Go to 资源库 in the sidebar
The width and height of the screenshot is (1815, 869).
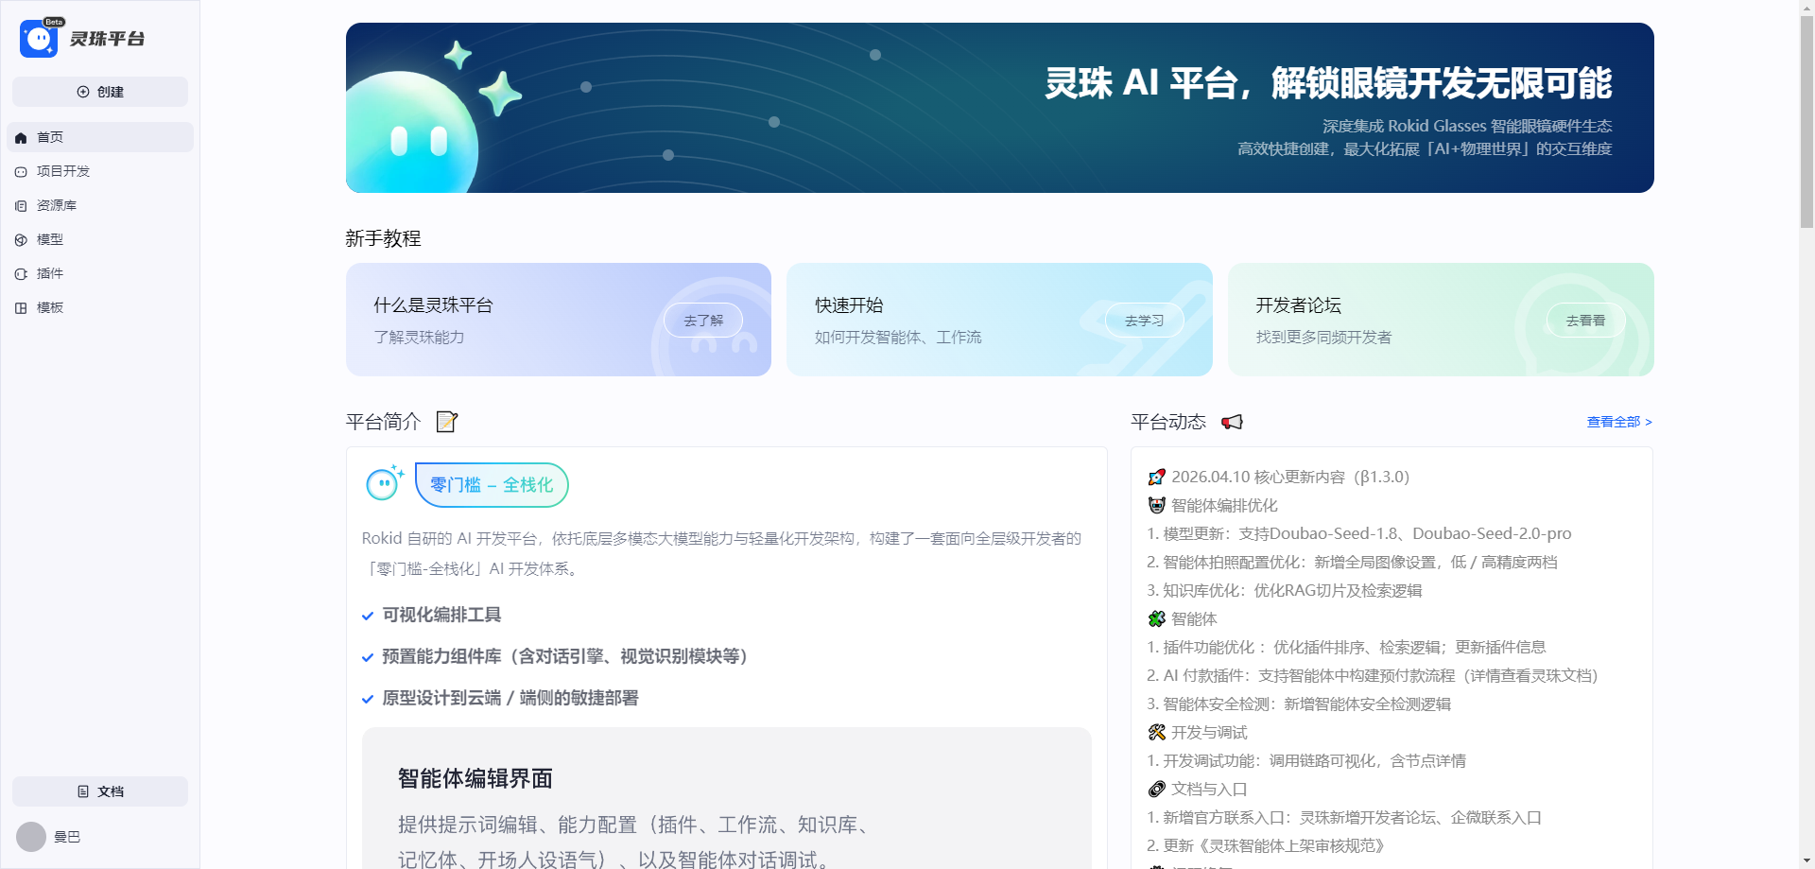pyautogui.click(x=100, y=205)
